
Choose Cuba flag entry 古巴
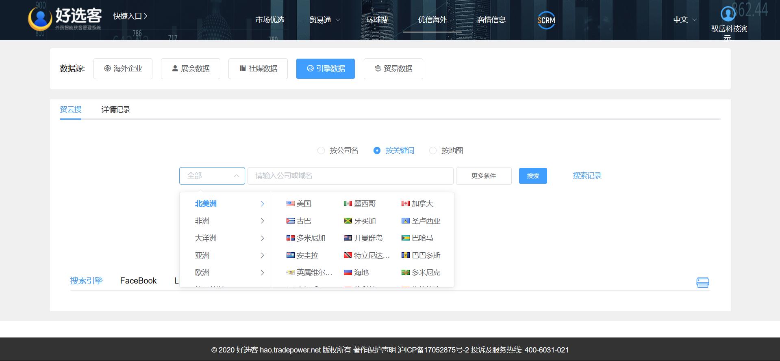click(299, 221)
